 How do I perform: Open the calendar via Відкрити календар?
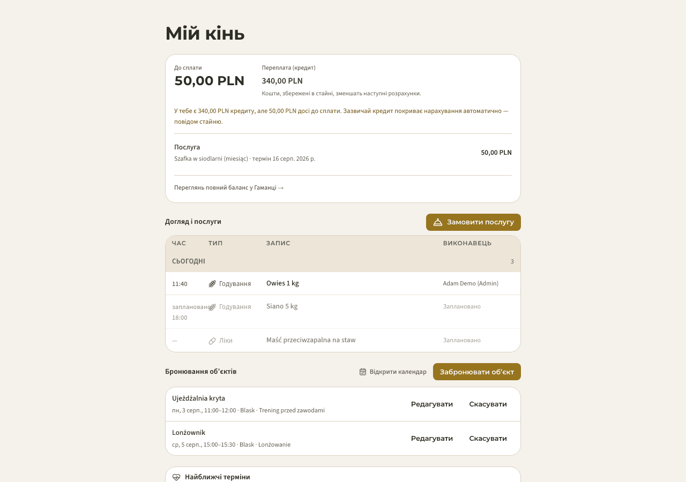point(393,372)
